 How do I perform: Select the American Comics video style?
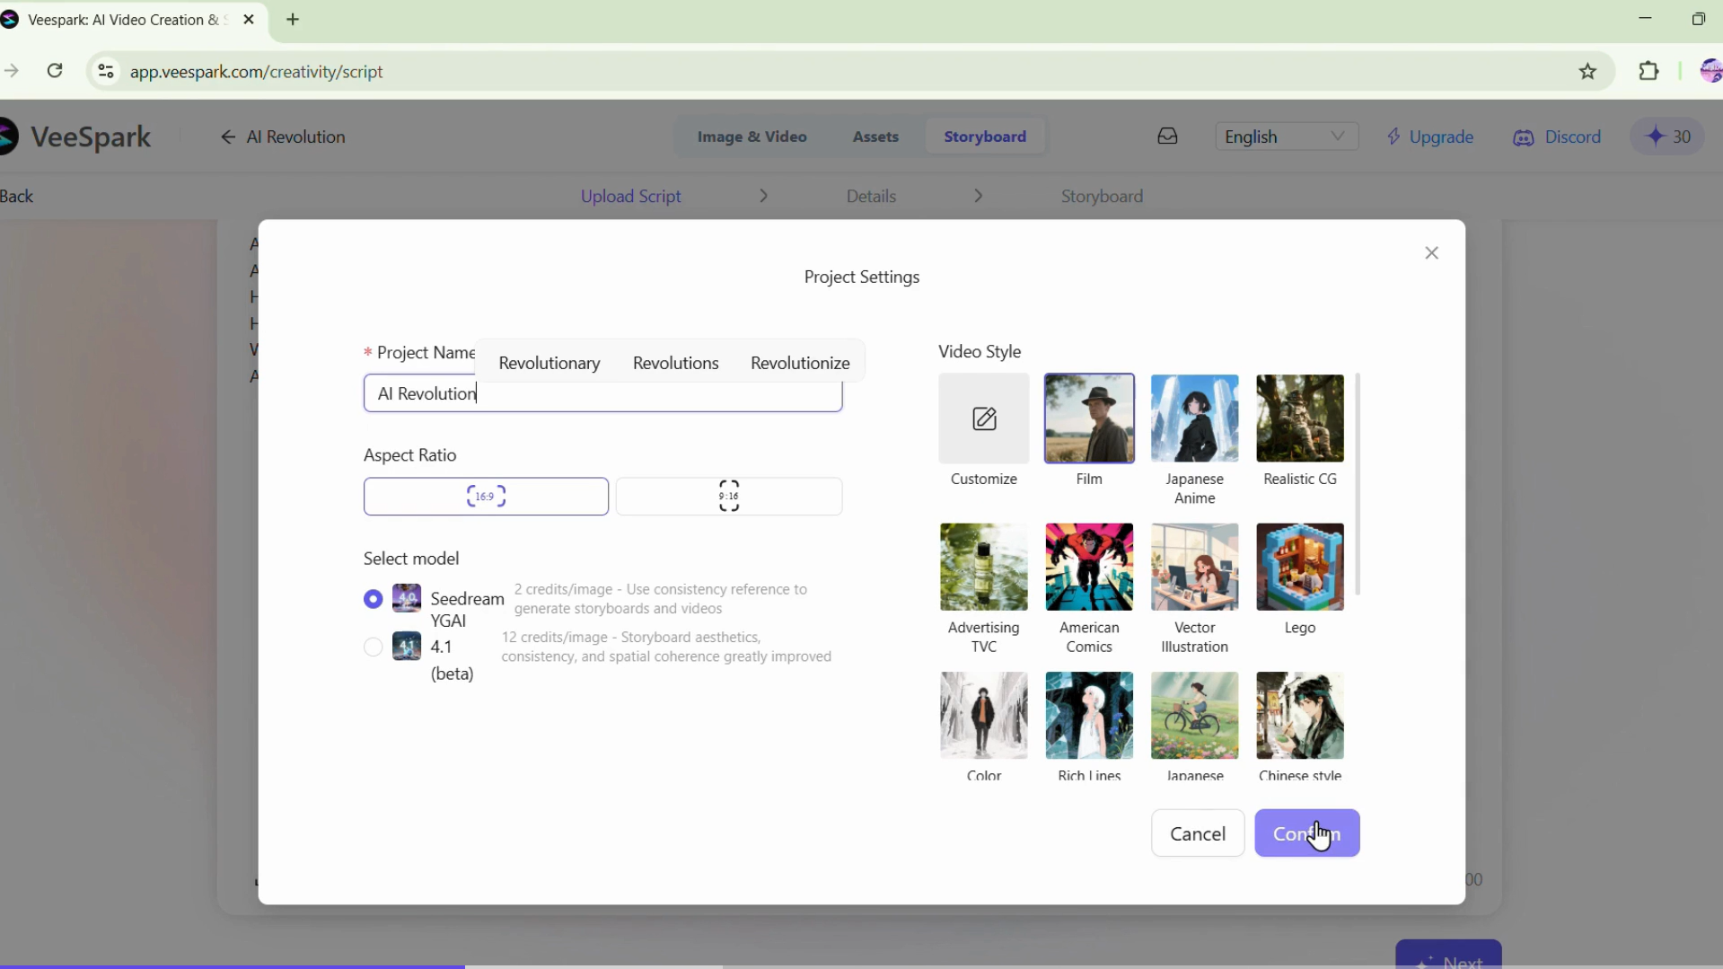pyautogui.click(x=1089, y=567)
